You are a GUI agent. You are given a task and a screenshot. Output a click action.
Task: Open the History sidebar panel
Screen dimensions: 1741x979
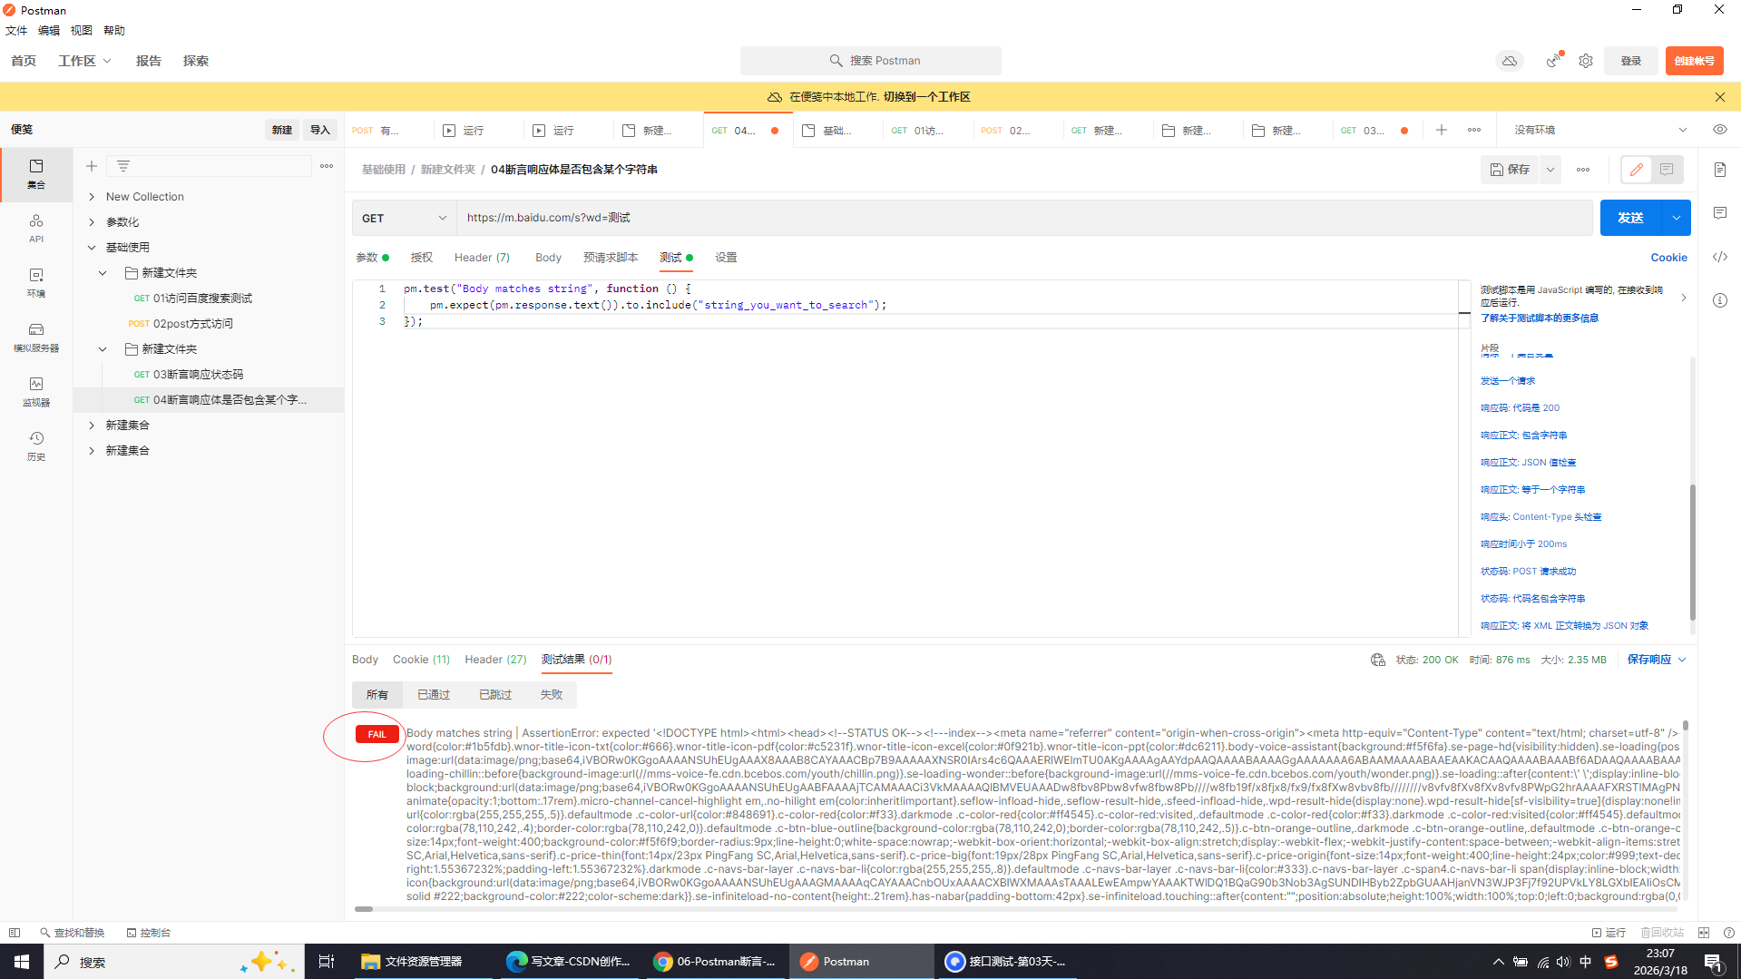tap(36, 446)
